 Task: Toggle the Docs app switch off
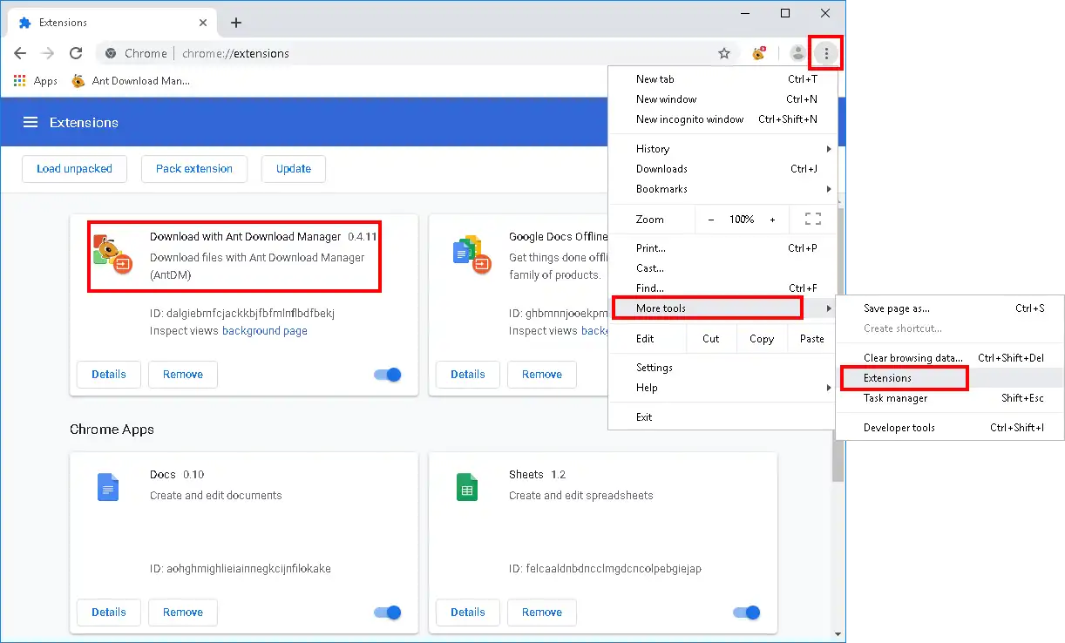tap(388, 613)
